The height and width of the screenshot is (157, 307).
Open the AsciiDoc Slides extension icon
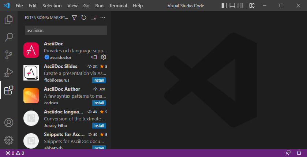coord(31,73)
